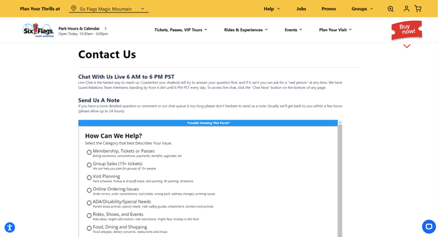This screenshot has height=237, width=438.
Task: Click 'Chat With Us Live 6 AM to 6 PM PST' heading
Action: [126, 77]
